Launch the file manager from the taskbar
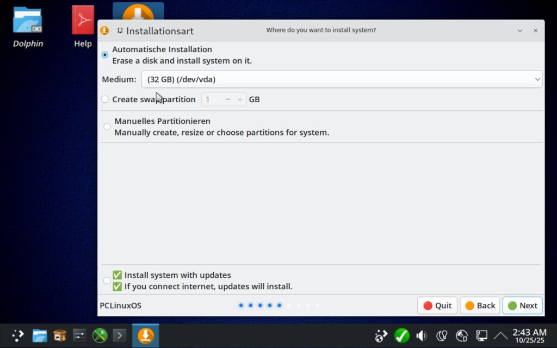The image size is (557, 348). (x=39, y=335)
